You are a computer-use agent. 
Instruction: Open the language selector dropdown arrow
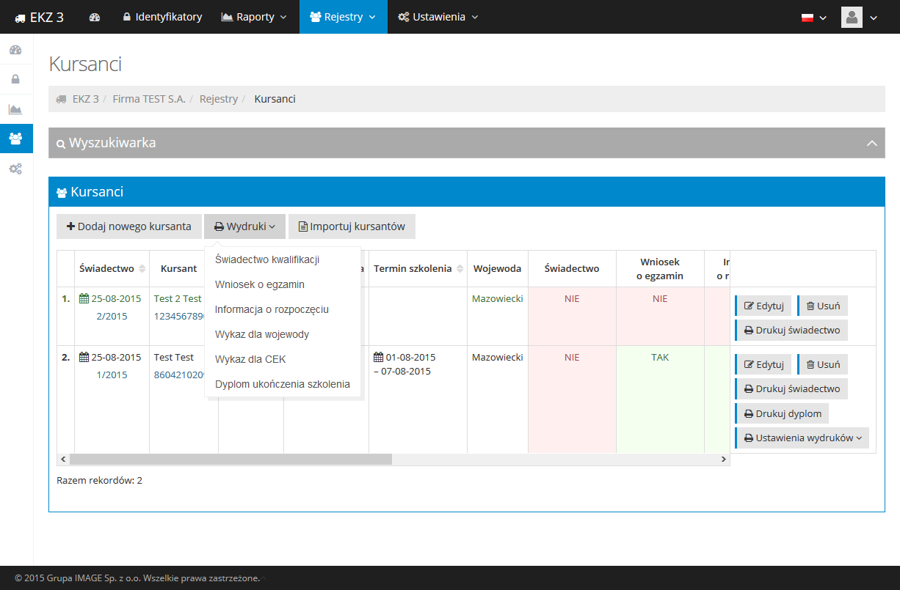(823, 18)
